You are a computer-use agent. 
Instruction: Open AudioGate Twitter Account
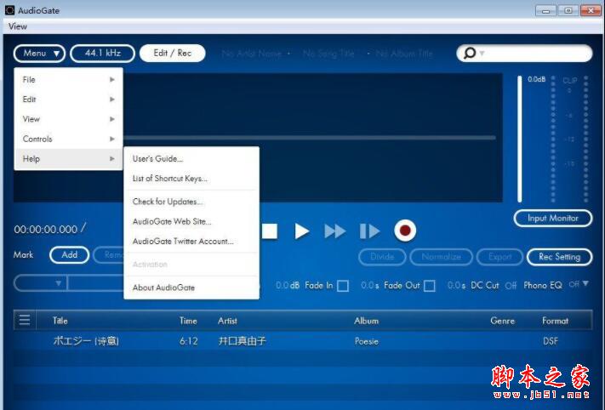pyautogui.click(x=191, y=241)
